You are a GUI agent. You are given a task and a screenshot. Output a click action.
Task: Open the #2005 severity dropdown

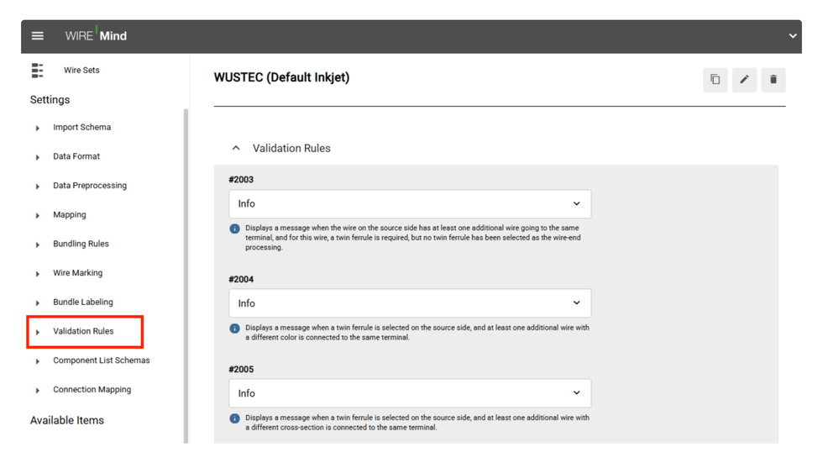point(410,393)
